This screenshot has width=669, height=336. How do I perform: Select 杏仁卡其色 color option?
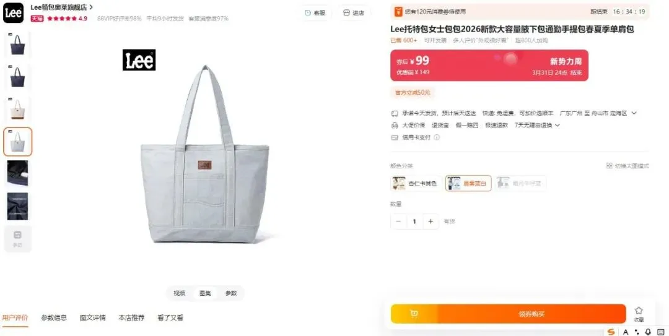[x=416, y=183]
